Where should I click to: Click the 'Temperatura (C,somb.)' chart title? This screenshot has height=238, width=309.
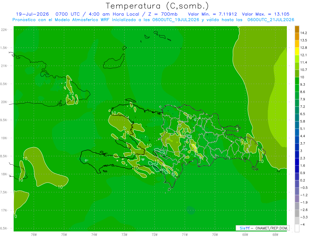pyautogui.click(x=157, y=6)
